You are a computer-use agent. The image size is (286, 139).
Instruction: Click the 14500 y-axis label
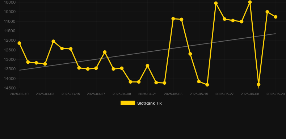pos(10,88)
